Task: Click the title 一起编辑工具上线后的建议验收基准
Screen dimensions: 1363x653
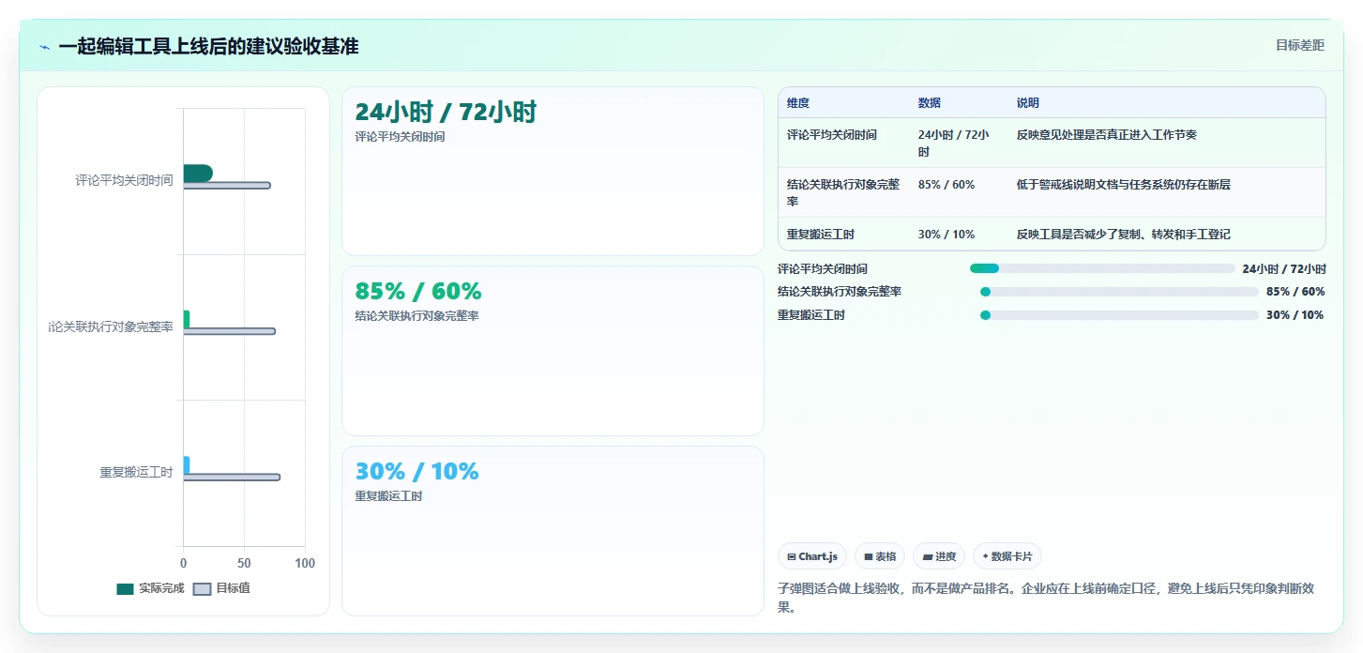Action: (208, 46)
